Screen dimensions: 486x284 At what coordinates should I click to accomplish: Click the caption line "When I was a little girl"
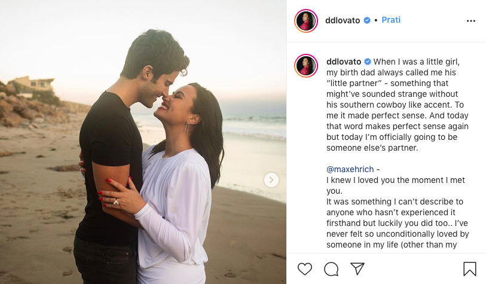point(417,62)
